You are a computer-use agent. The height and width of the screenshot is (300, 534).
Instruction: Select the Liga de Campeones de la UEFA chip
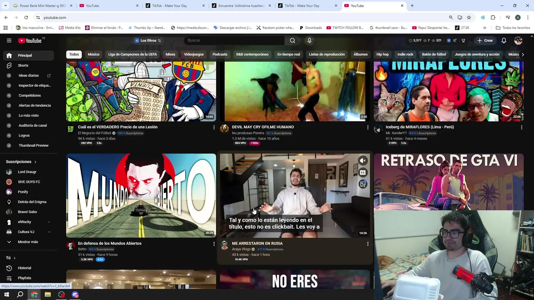[x=132, y=55]
